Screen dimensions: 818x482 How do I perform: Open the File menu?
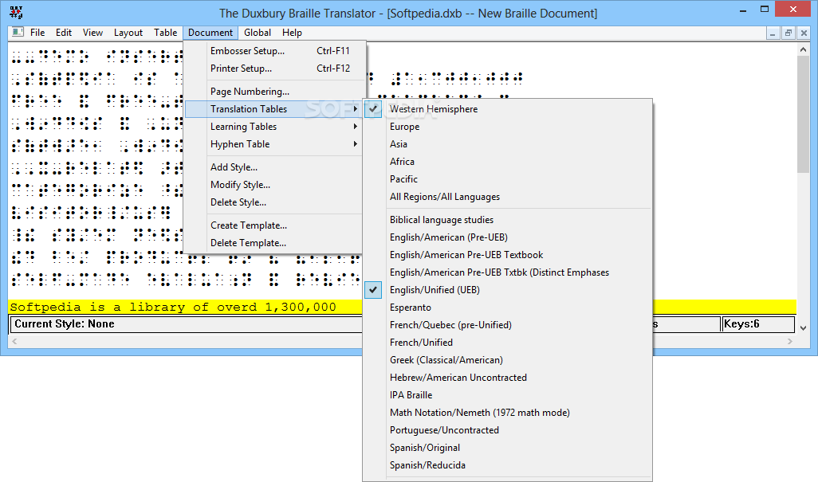(x=37, y=33)
